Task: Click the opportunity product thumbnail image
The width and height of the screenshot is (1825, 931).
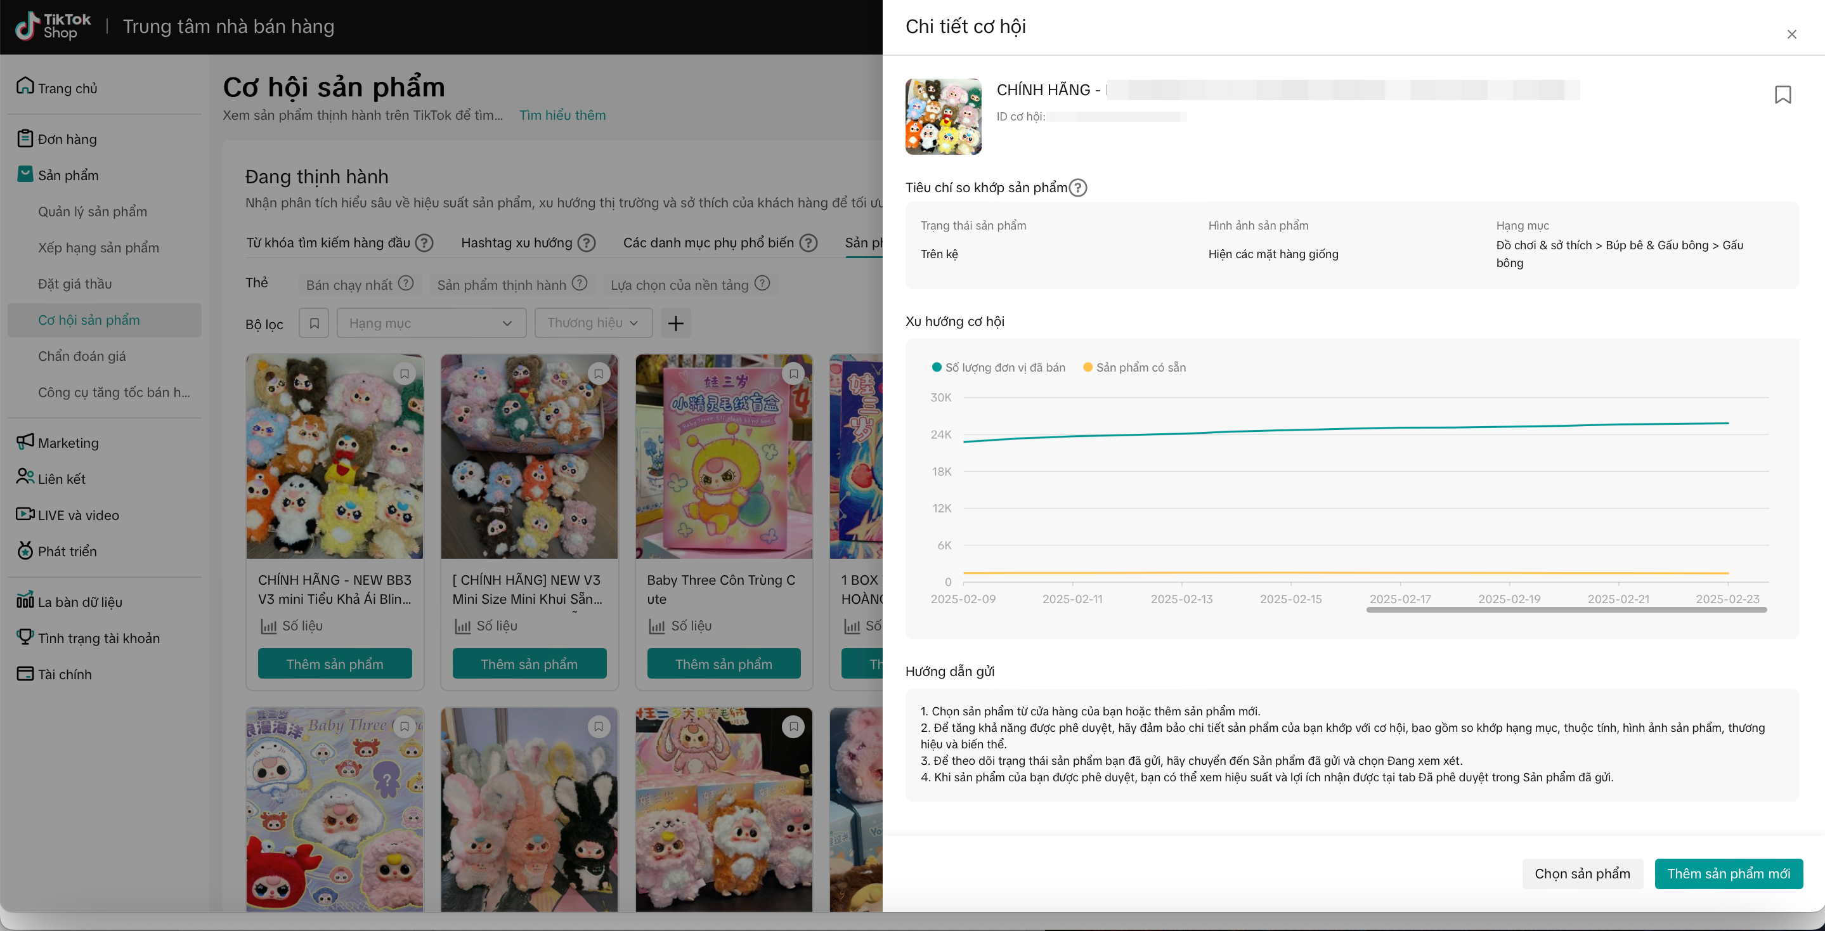Action: pyautogui.click(x=943, y=117)
